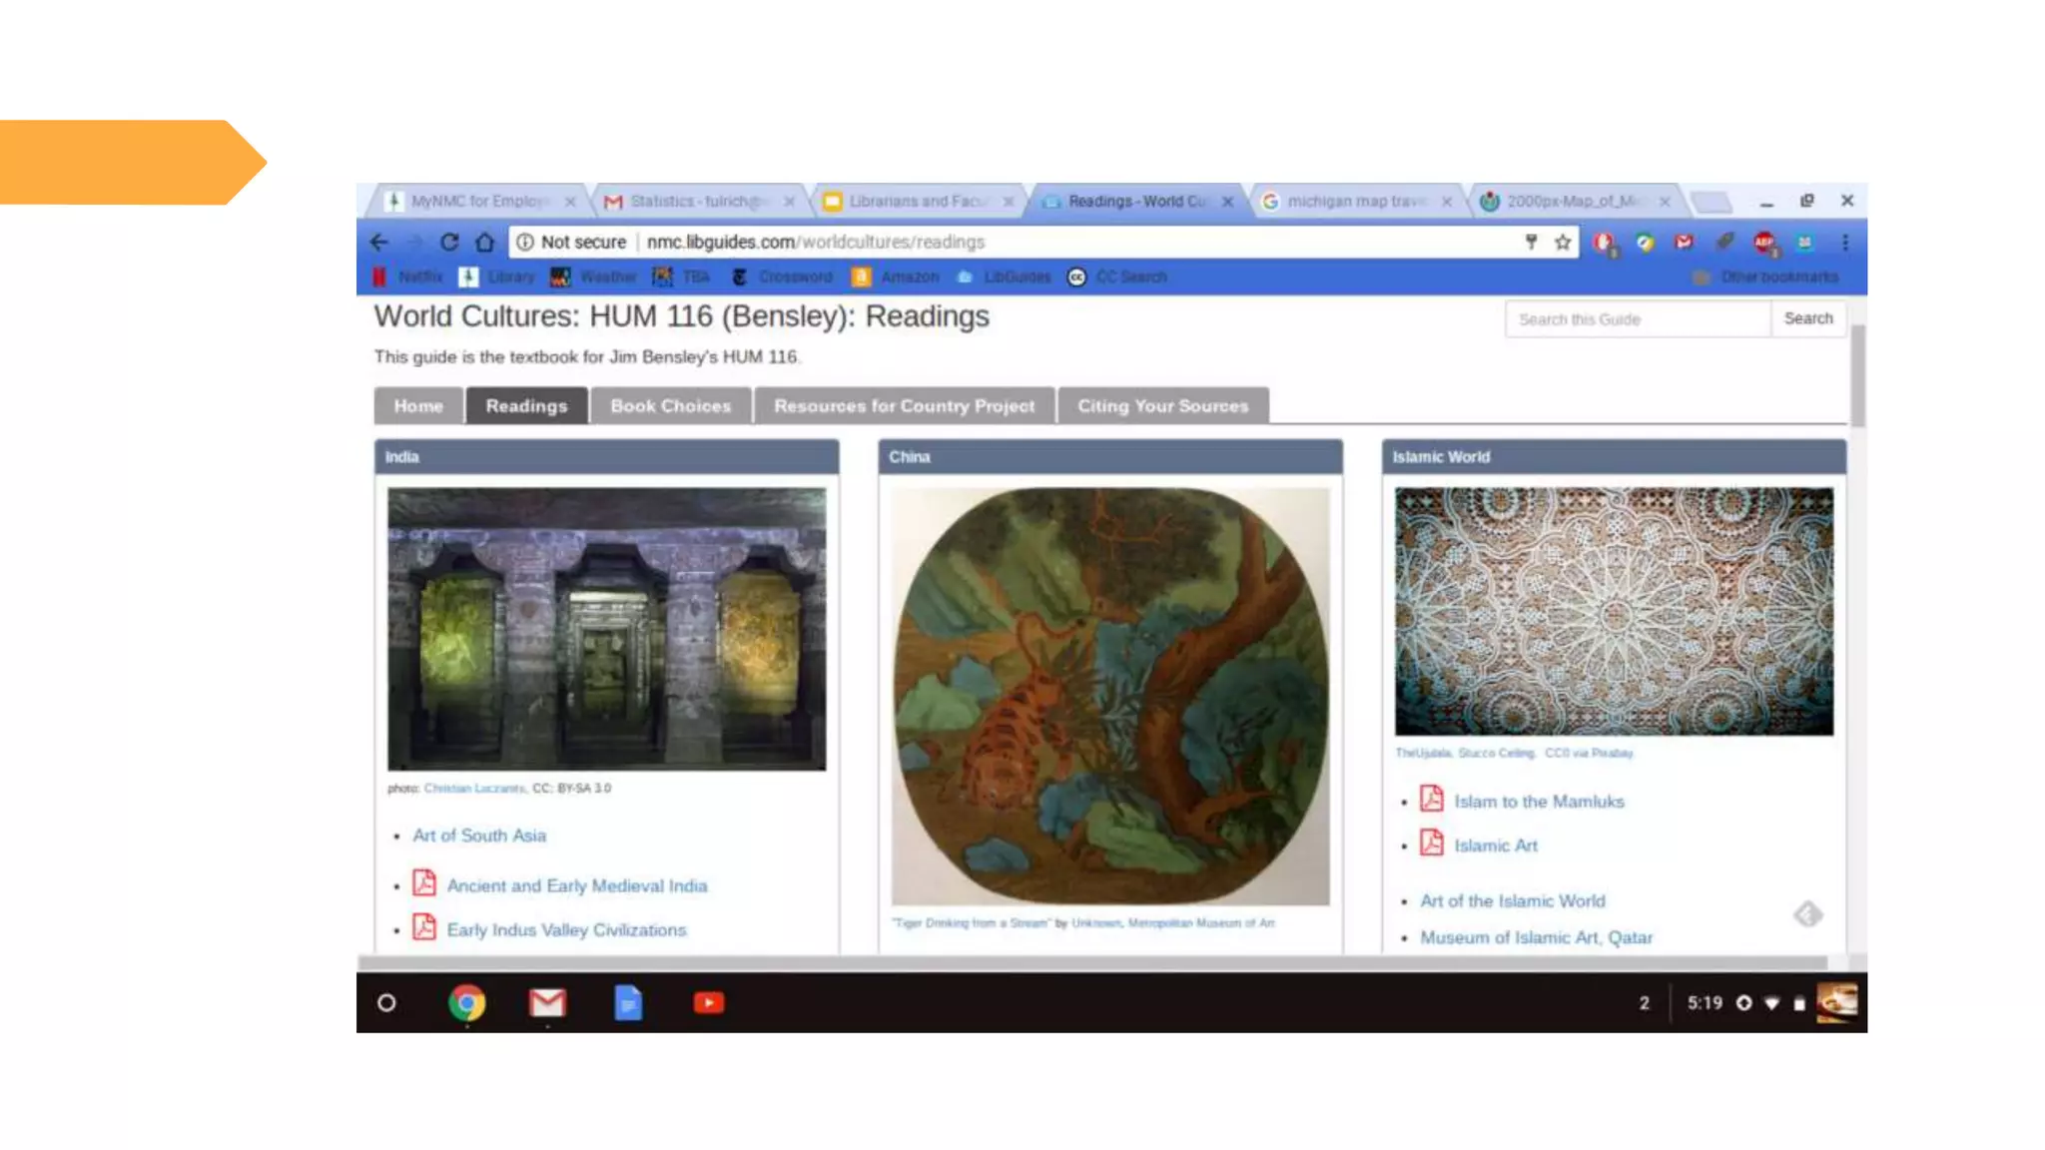Click the launcher circle button
Screen dimensions: 2045x1150
tap(386, 1002)
